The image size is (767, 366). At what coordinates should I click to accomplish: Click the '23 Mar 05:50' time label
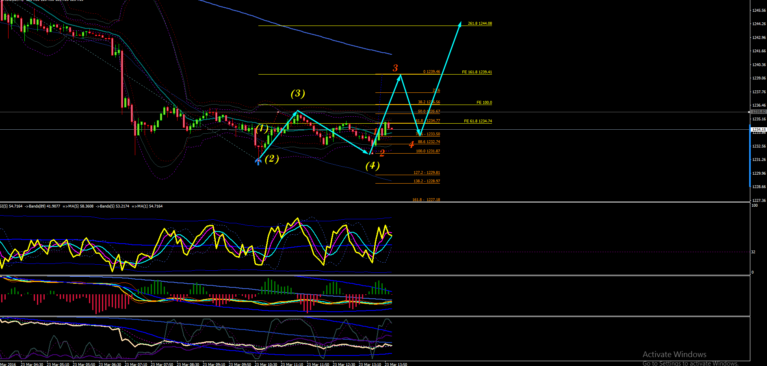[x=84, y=364]
